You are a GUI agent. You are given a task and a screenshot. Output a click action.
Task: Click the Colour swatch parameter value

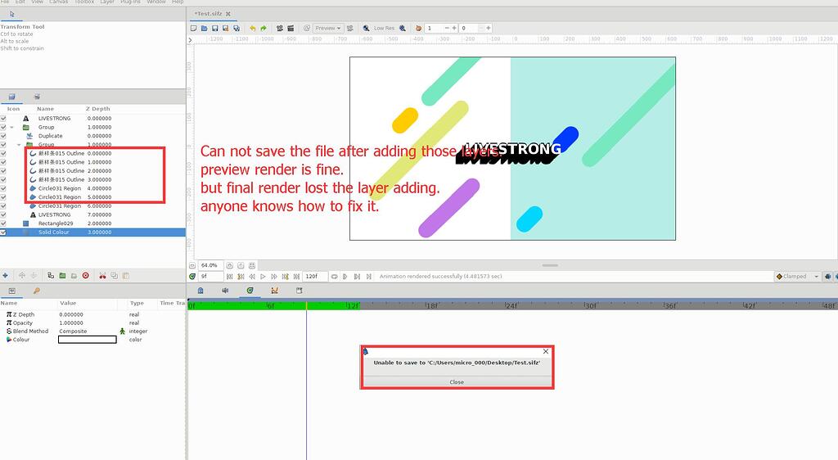(x=87, y=340)
